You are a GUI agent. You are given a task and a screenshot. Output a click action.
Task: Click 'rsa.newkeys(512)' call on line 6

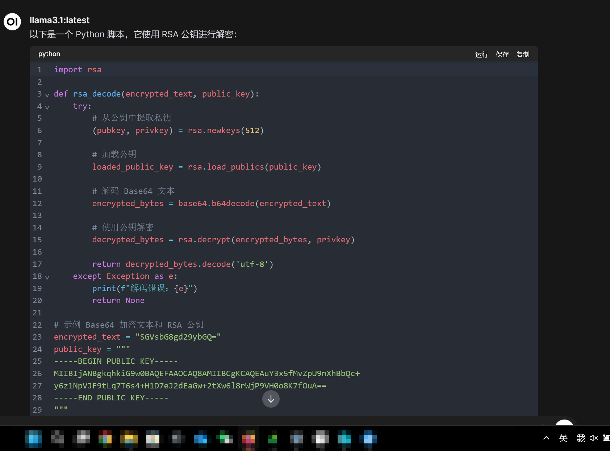click(x=226, y=131)
